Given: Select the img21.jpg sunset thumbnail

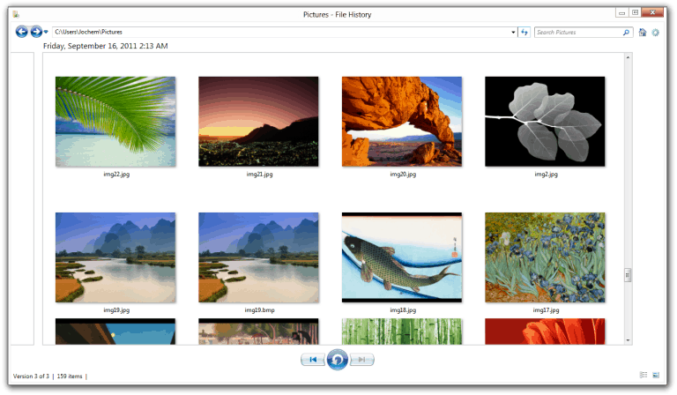Looking at the screenshot, I should [258, 122].
